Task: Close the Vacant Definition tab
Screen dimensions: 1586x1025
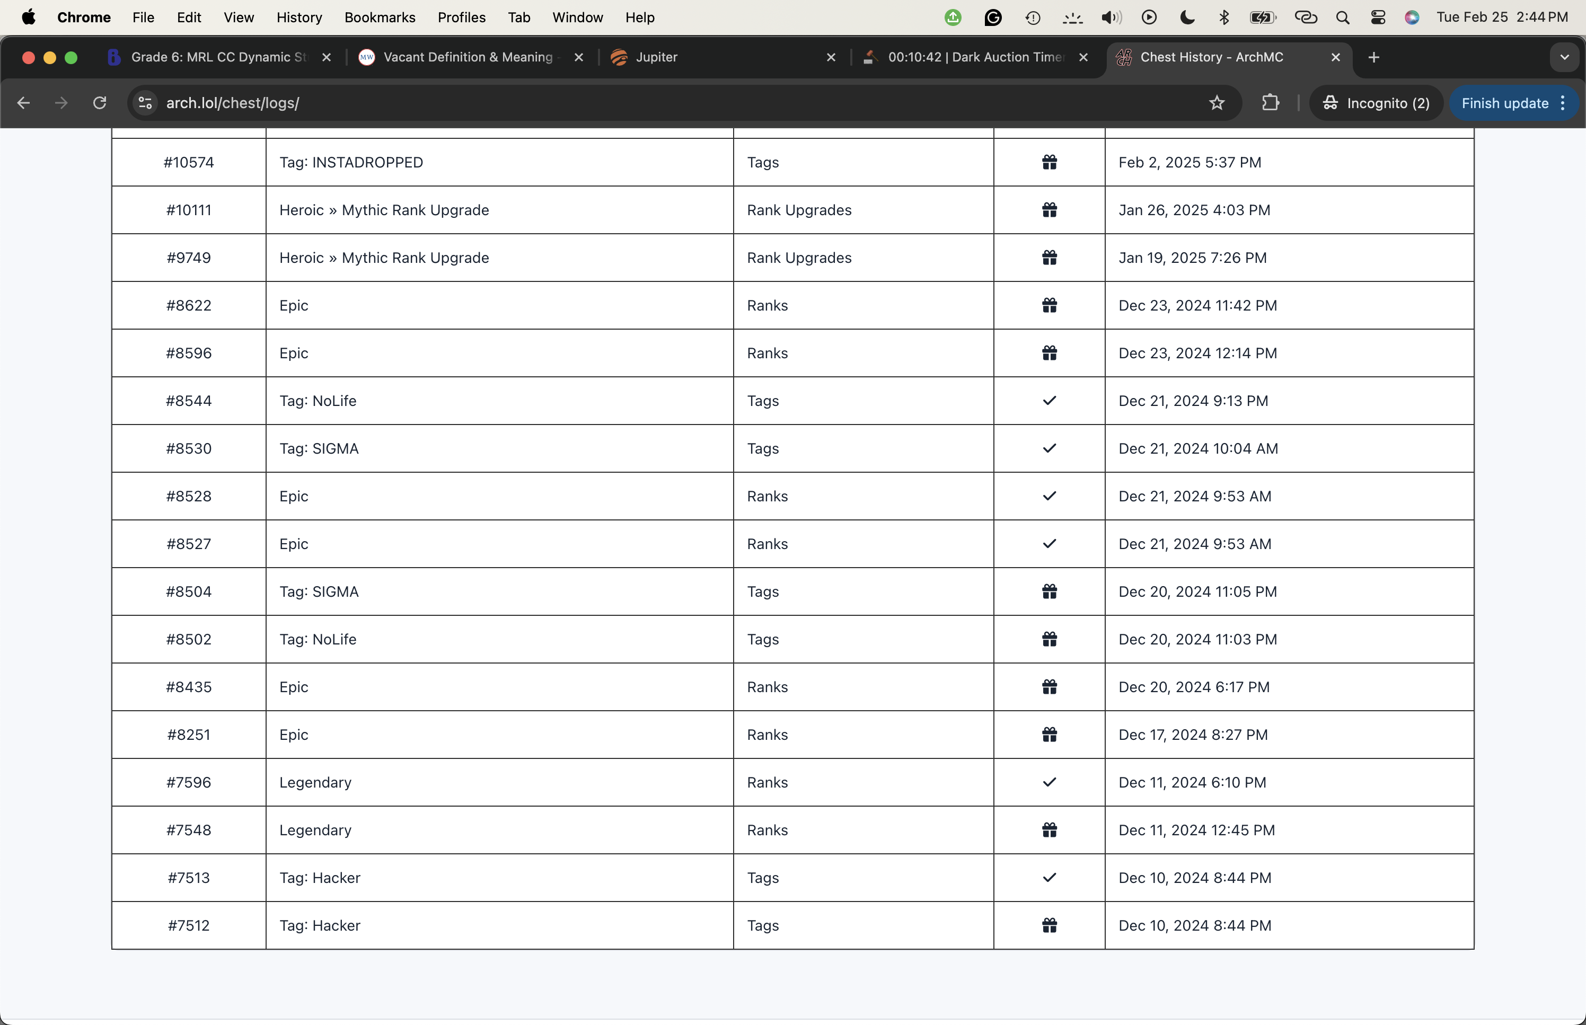Action: pyautogui.click(x=578, y=57)
